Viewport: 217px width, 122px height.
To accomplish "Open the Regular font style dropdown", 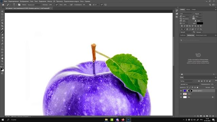I will (x=199, y=14).
